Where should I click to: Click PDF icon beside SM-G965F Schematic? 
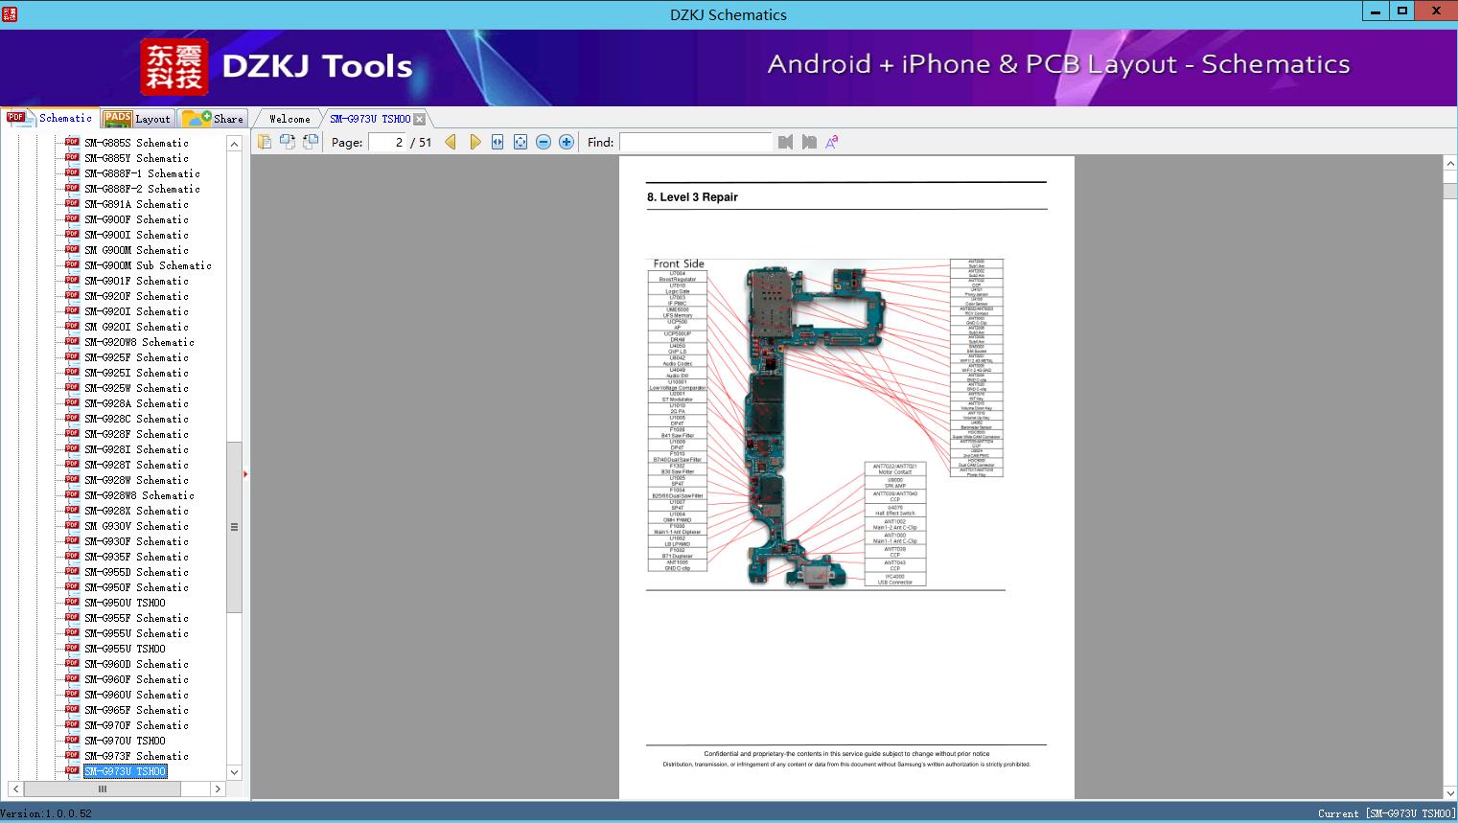[x=72, y=709]
